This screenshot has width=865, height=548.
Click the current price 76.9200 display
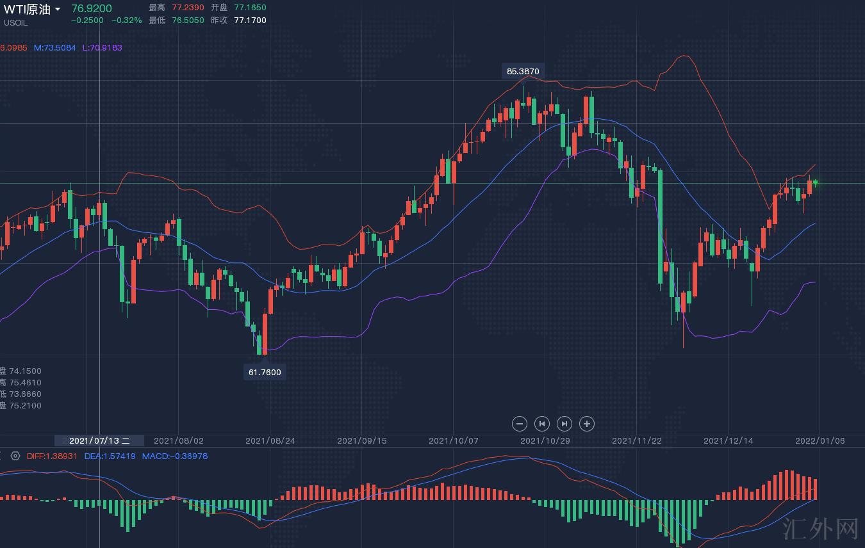(x=91, y=8)
